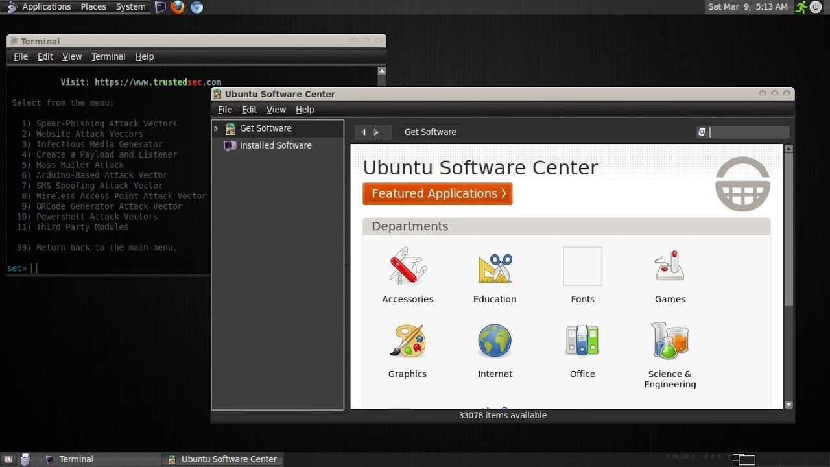Image resolution: width=830 pixels, height=467 pixels.
Task: Click the Science & Engineering label
Action: (670, 379)
